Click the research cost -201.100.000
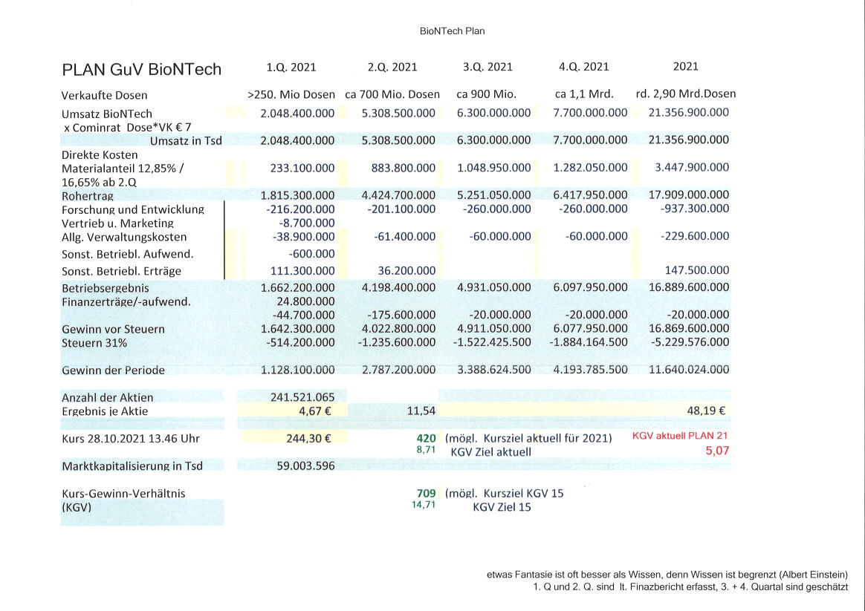Screen dimensions: 865x611 [x=401, y=209]
